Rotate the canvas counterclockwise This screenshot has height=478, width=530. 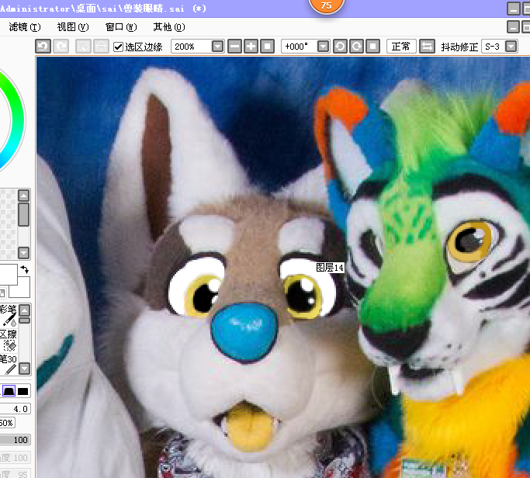[340, 47]
